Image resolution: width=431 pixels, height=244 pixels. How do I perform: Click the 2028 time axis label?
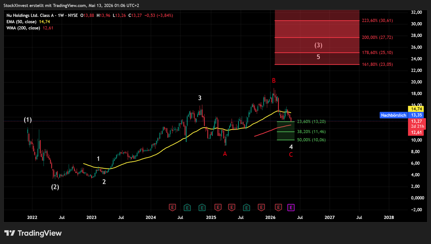(x=389, y=217)
